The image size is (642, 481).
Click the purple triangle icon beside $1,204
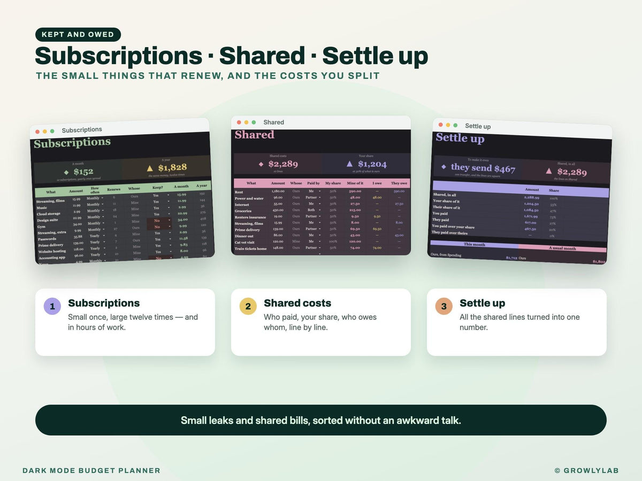349,164
